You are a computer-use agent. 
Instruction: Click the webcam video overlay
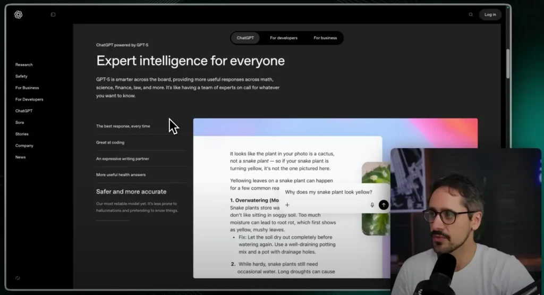click(x=466, y=222)
